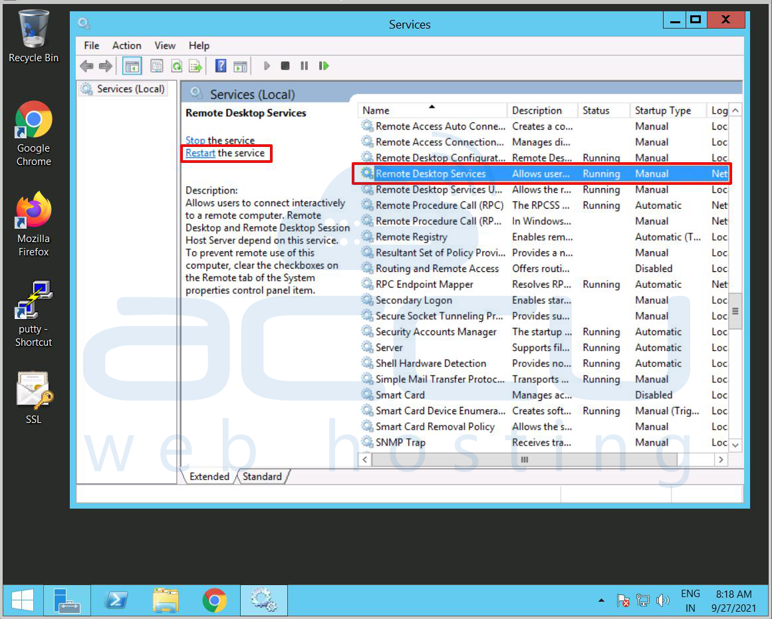Open the Properties toolbar icon

[156, 66]
